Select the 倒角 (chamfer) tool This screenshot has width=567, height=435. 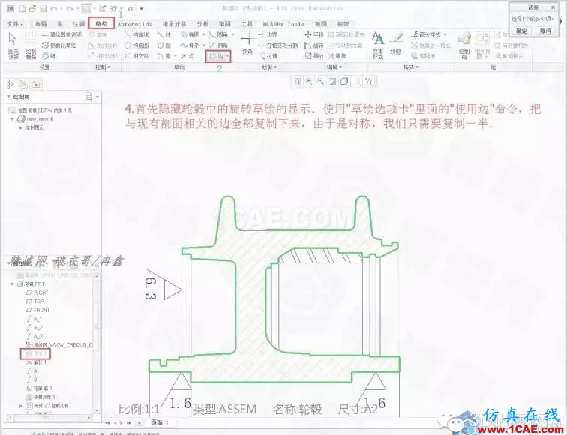click(219, 46)
